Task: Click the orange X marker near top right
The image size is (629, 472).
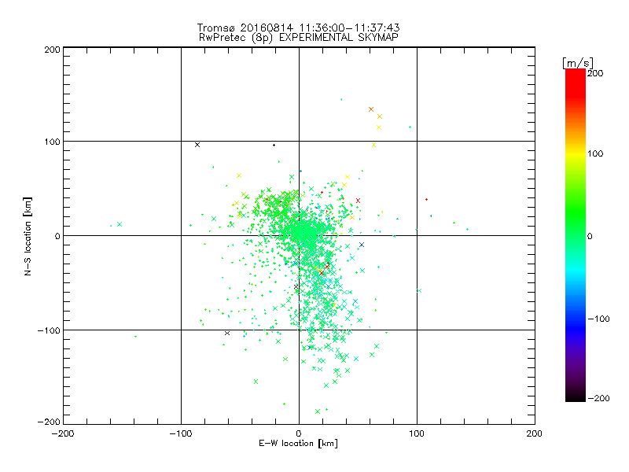Action: (371, 109)
